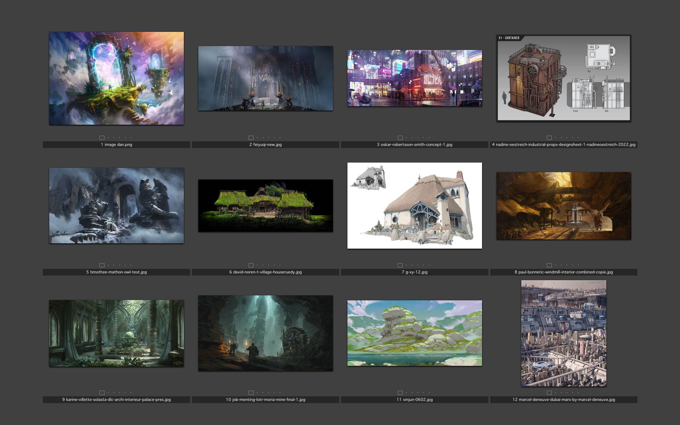
Task: Click the filename label '11 xinjun-0602.jpg'
Action: point(415,399)
